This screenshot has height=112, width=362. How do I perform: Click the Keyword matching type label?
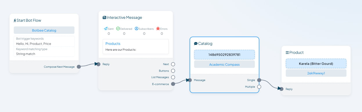click(32, 49)
